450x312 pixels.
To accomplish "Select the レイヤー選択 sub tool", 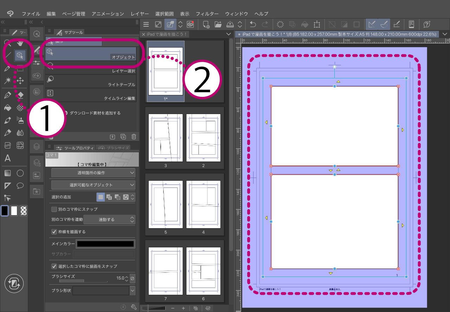I will click(x=91, y=68).
